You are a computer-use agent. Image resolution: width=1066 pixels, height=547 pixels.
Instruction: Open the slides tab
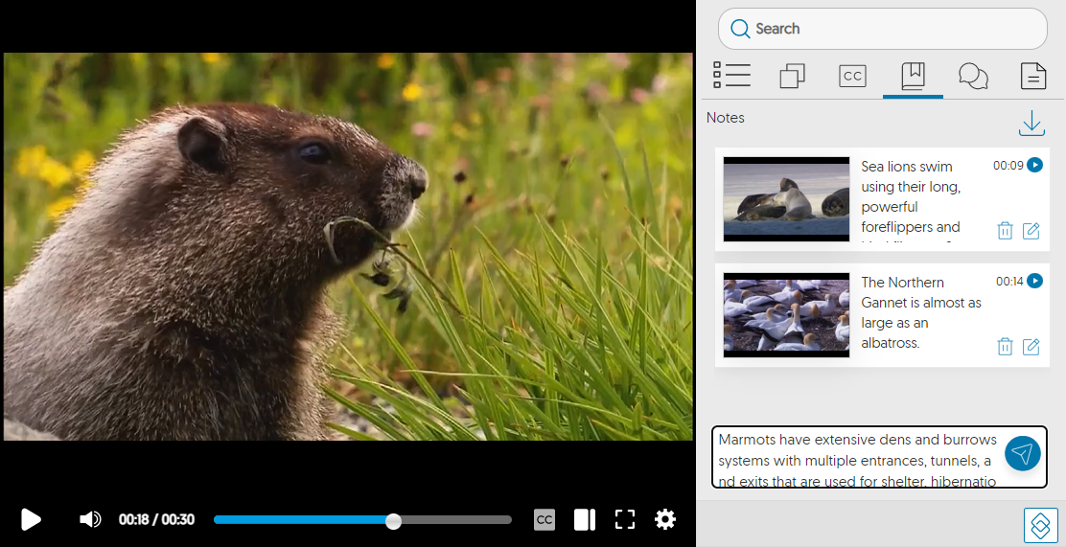(792, 76)
